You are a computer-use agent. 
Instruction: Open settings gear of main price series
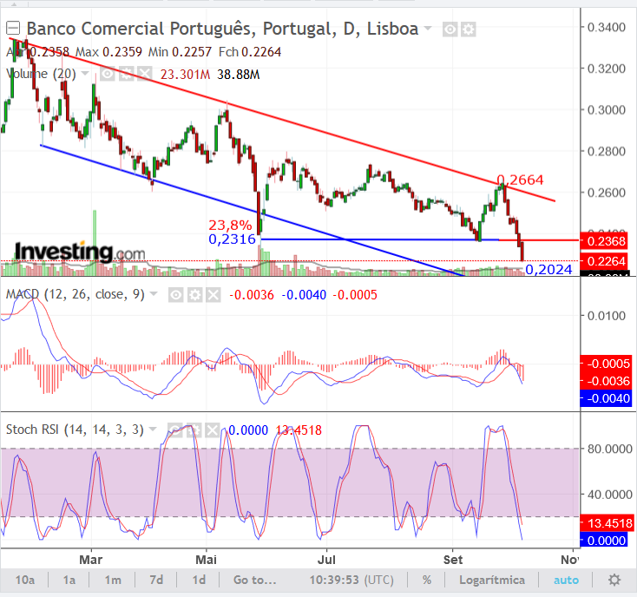tap(469, 30)
